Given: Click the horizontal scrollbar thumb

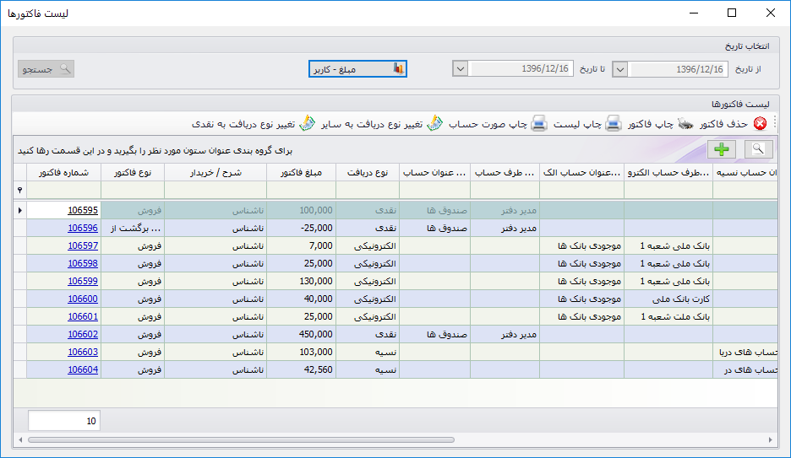Looking at the screenshot, I should tap(241, 440).
